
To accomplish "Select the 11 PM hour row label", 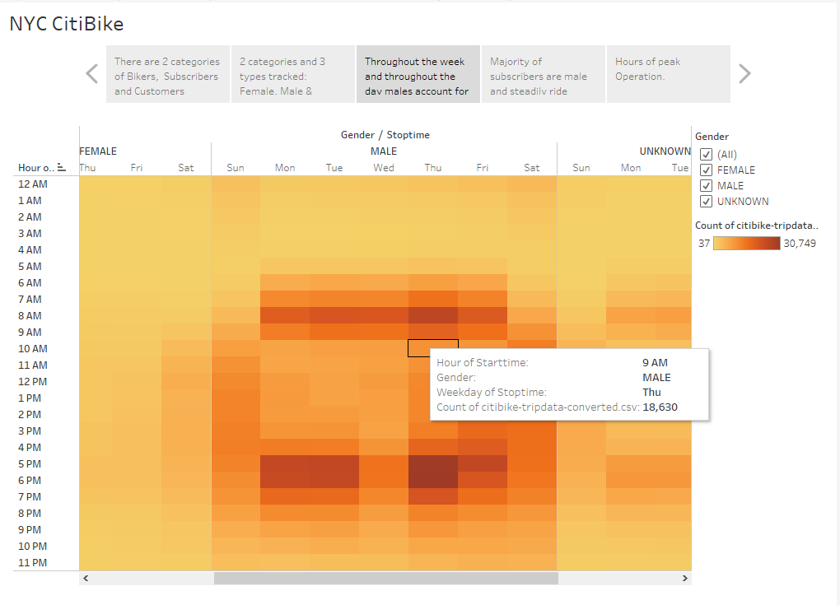I will (x=32, y=563).
